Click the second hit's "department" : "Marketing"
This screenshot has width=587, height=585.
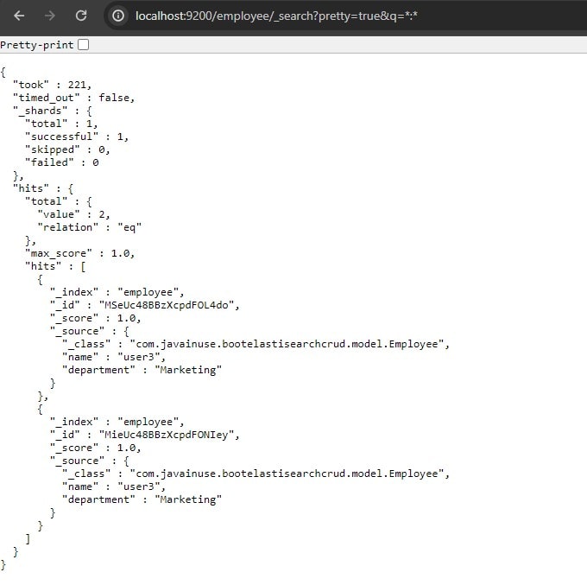pos(142,499)
